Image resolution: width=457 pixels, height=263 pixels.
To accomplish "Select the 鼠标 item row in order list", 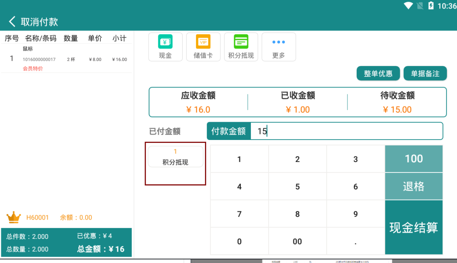I will [67, 59].
